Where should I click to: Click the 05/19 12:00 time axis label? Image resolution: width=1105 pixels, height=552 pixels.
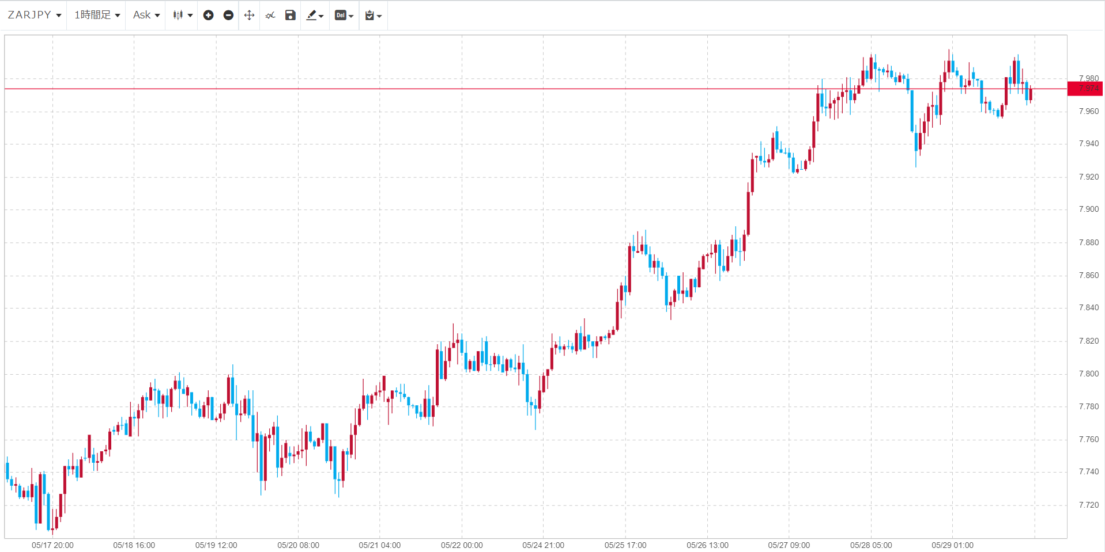[x=216, y=545]
